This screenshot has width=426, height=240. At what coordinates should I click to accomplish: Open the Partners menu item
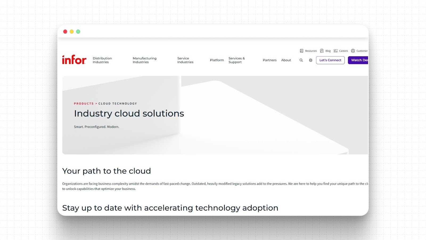269,60
